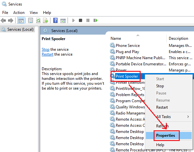Click the Restart Service toolbar icon

point(95,20)
